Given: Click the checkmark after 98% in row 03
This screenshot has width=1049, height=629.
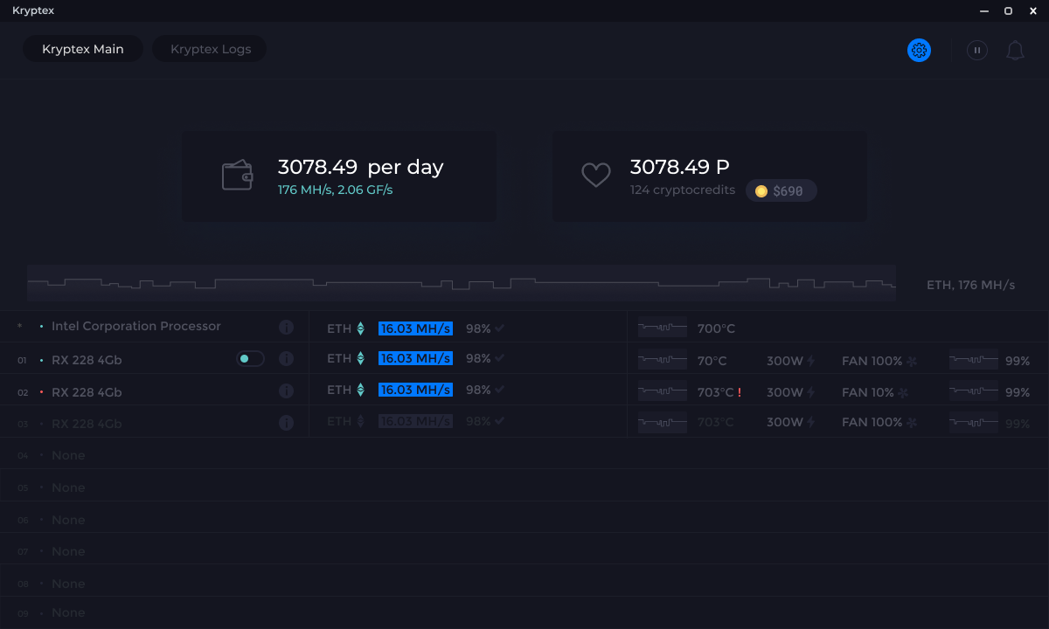Looking at the screenshot, I should click(500, 421).
